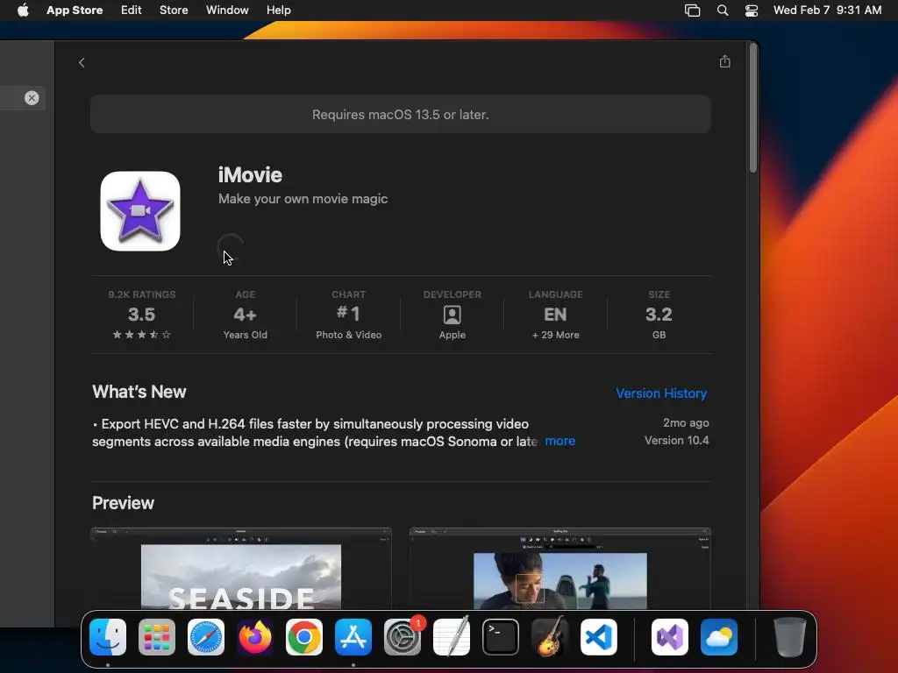Open the SEASIDE preview screenshot
The width and height of the screenshot is (898, 673).
coord(241,568)
